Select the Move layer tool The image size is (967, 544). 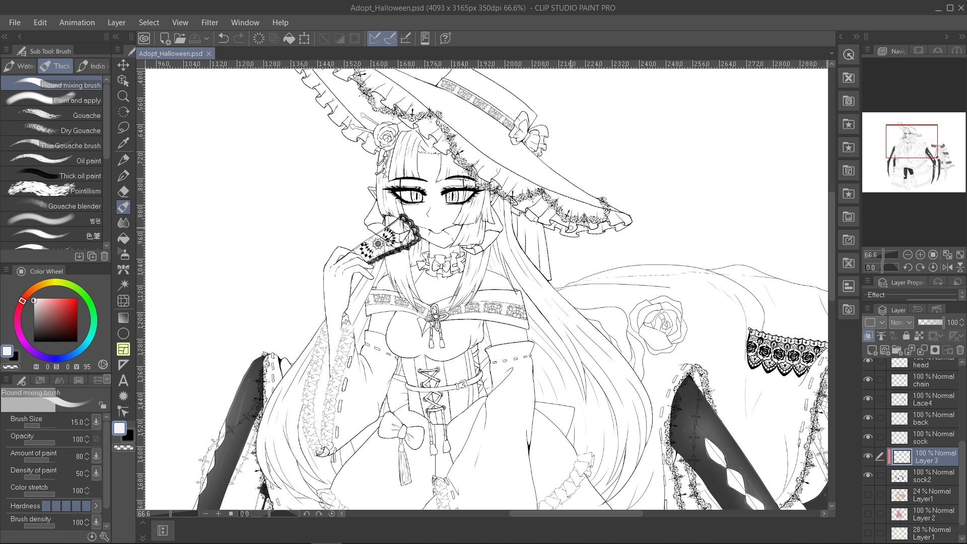(123, 65)
